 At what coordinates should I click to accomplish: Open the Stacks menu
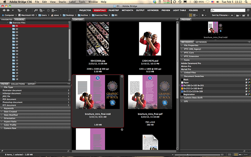coord(62,2)
